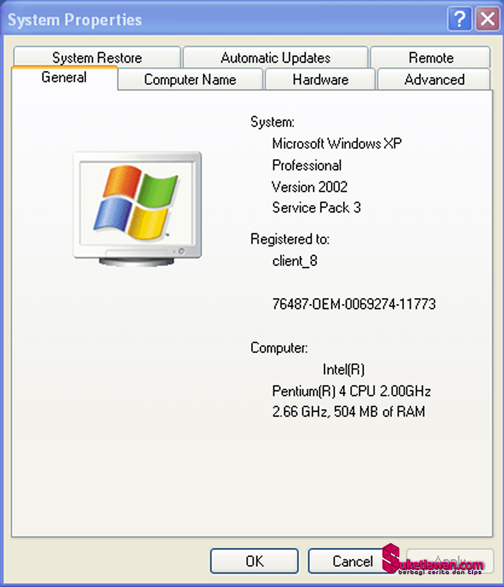Click the Microsoft Windows XP text
Screen dimensions: 504x587
point(337,144)
